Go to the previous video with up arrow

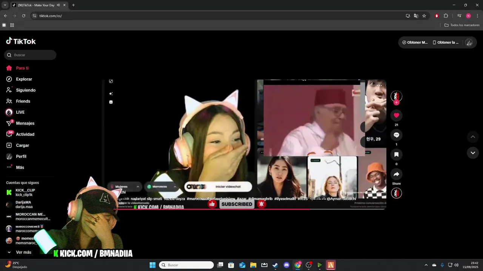coord(473,137)
